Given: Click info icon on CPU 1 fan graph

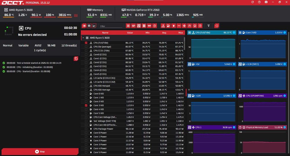Looking at the screenshot, I should 234,127.
